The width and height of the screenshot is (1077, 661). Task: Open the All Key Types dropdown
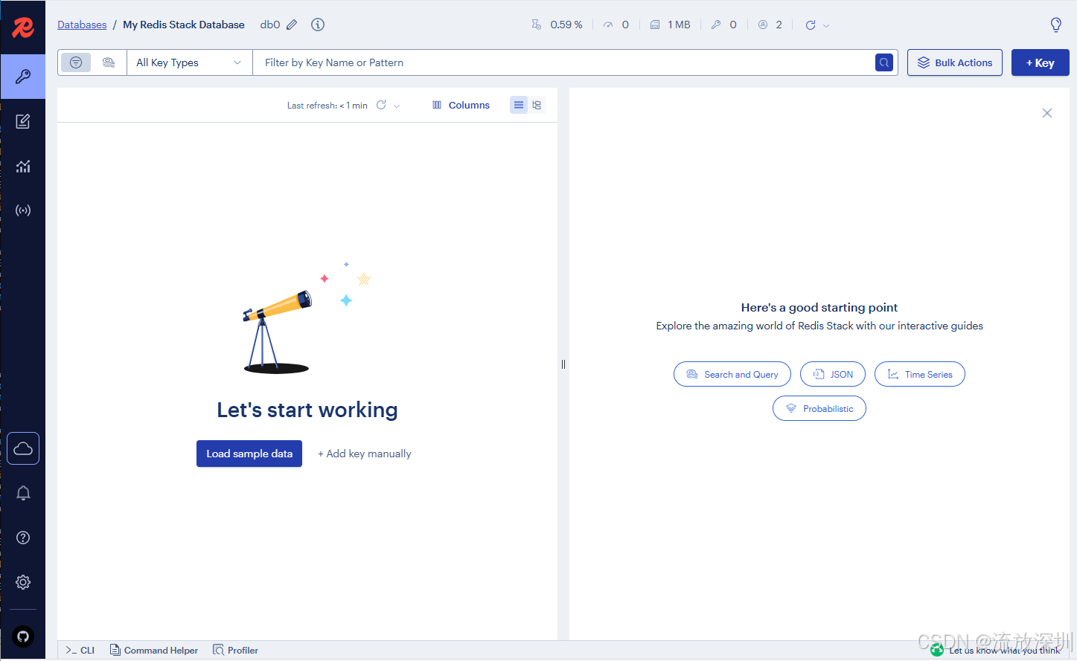(x=190, y=62)
